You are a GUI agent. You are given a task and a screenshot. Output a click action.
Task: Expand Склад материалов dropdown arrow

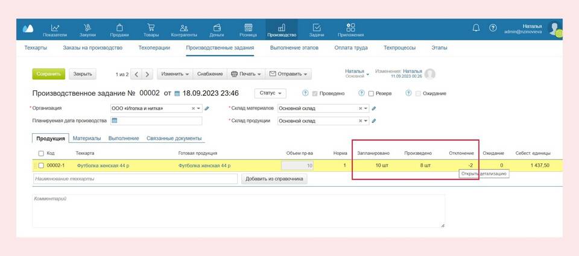366,109
